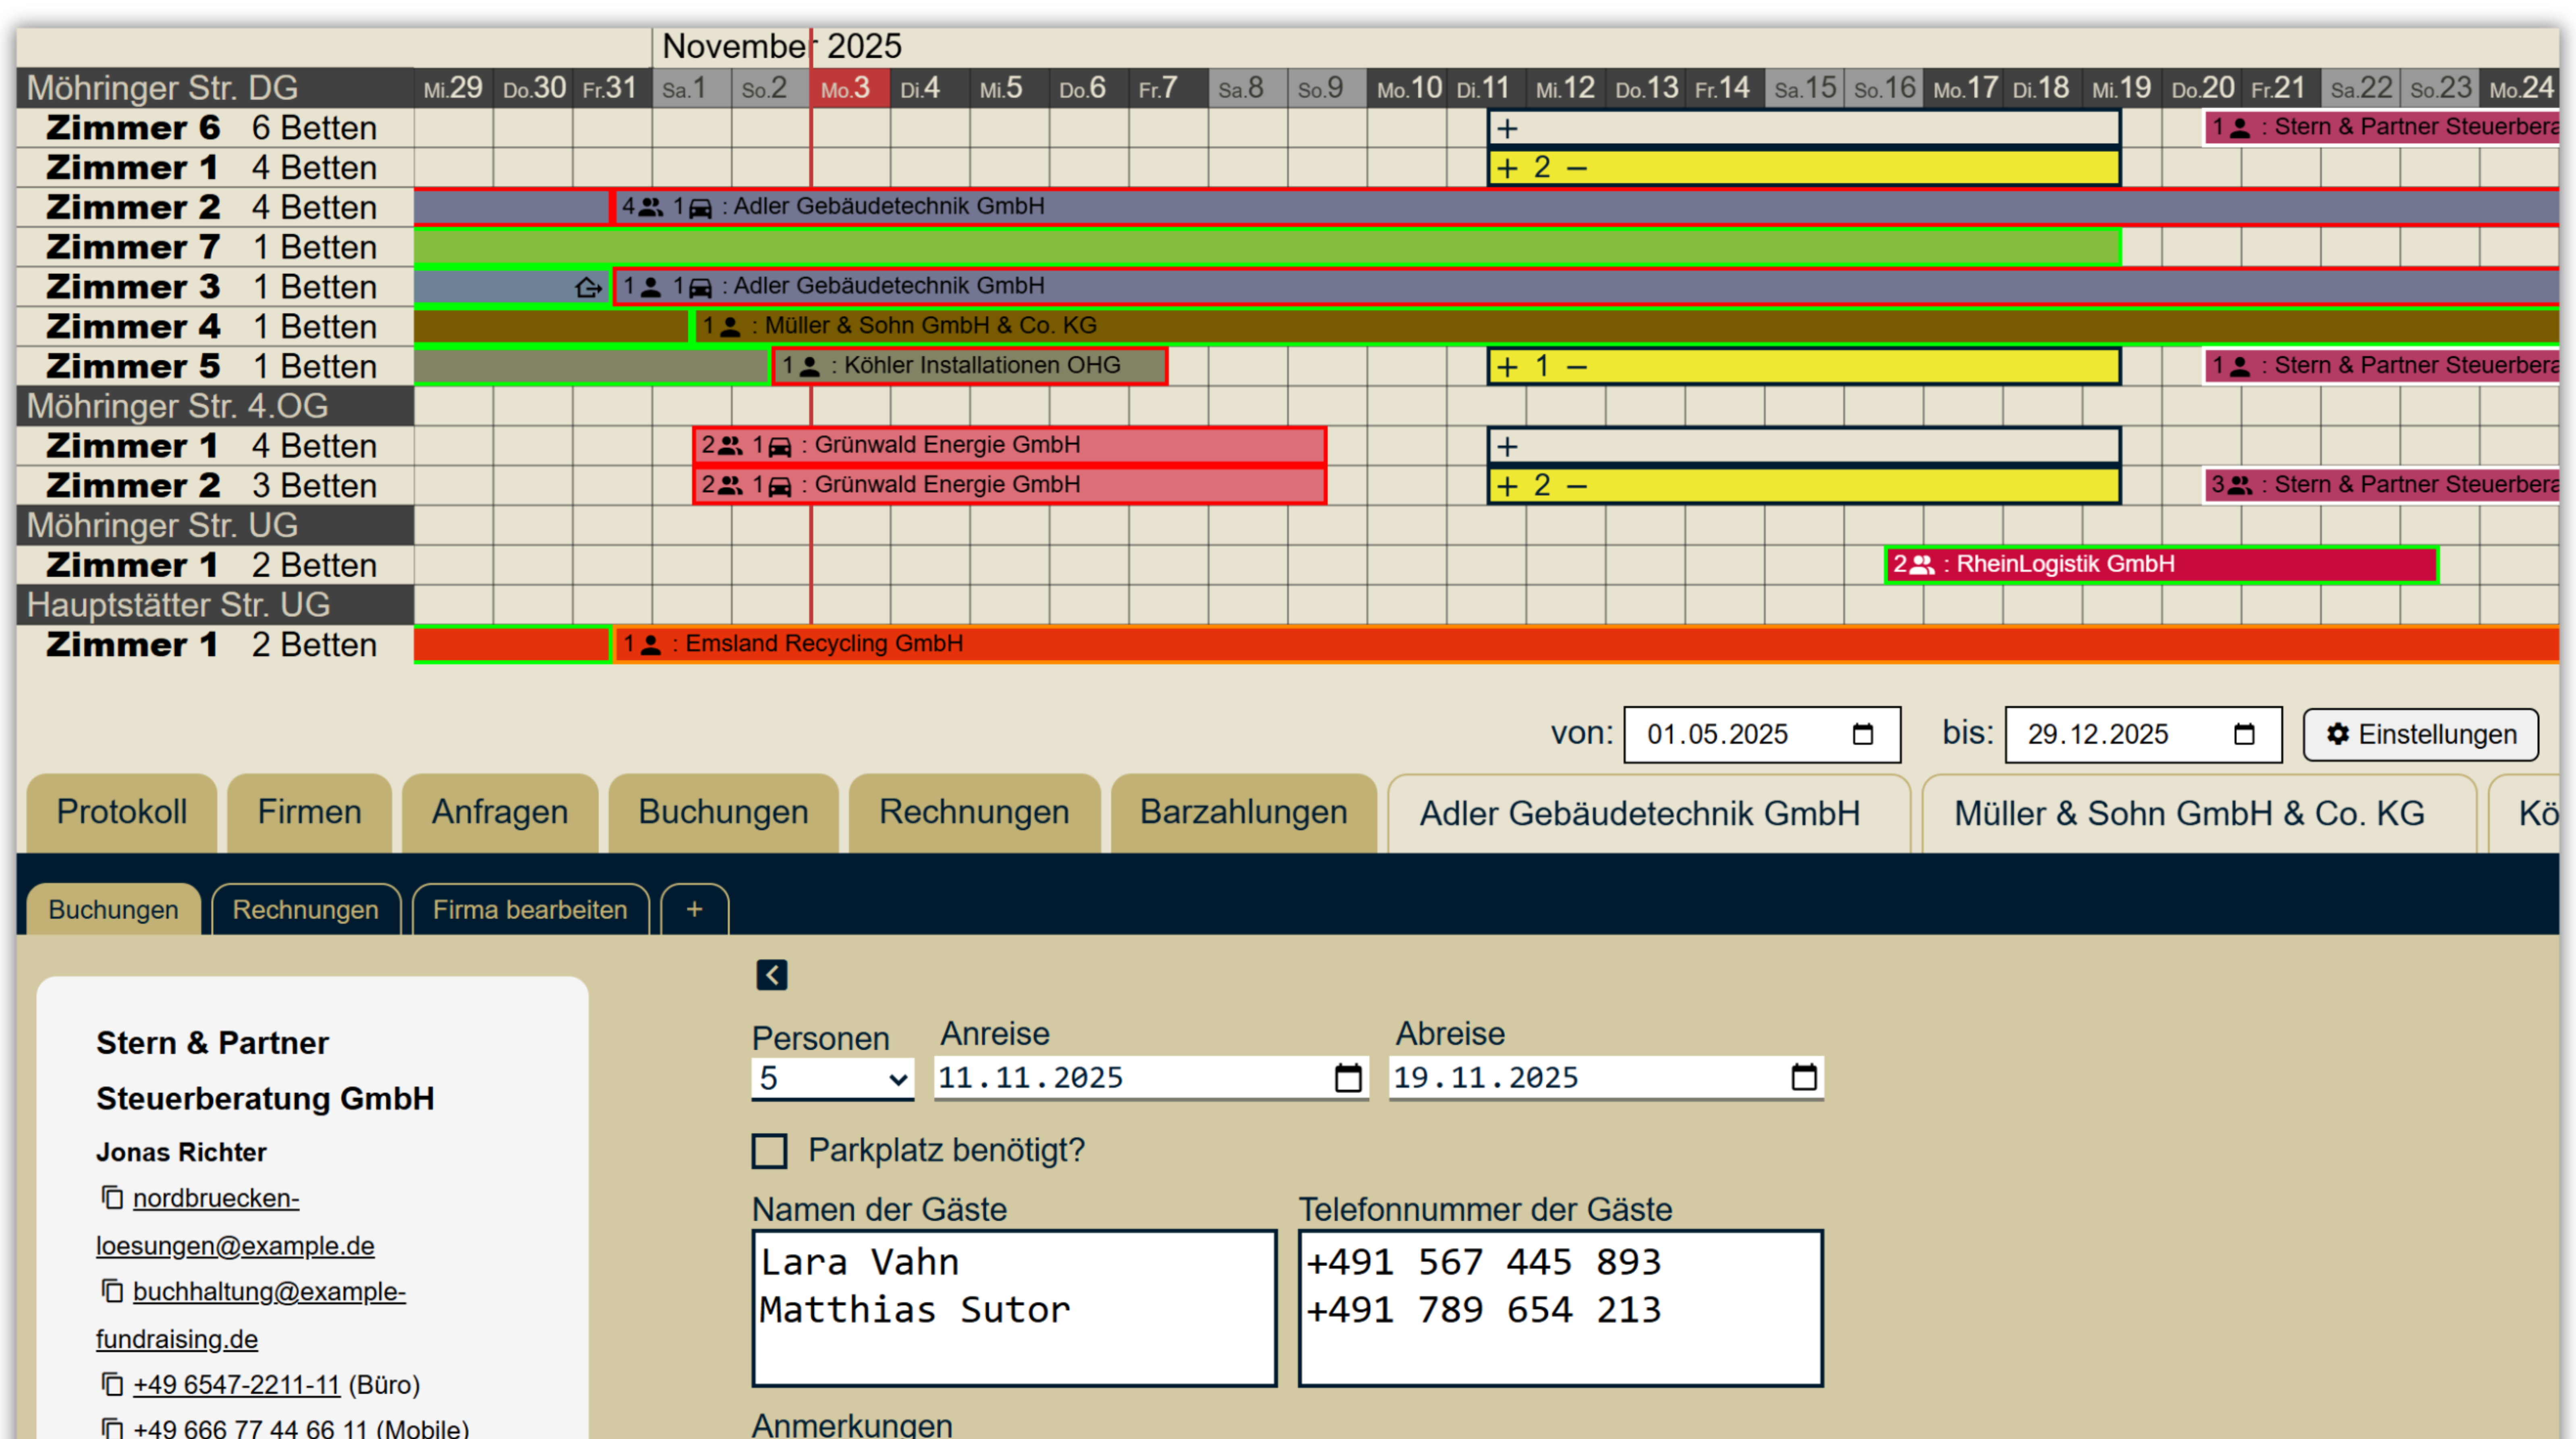This screenshot has width=2576, height=1439.
Task: Decrease beds on the yellow DG Zimmer 1 bar
Action: click(1577, 168)
